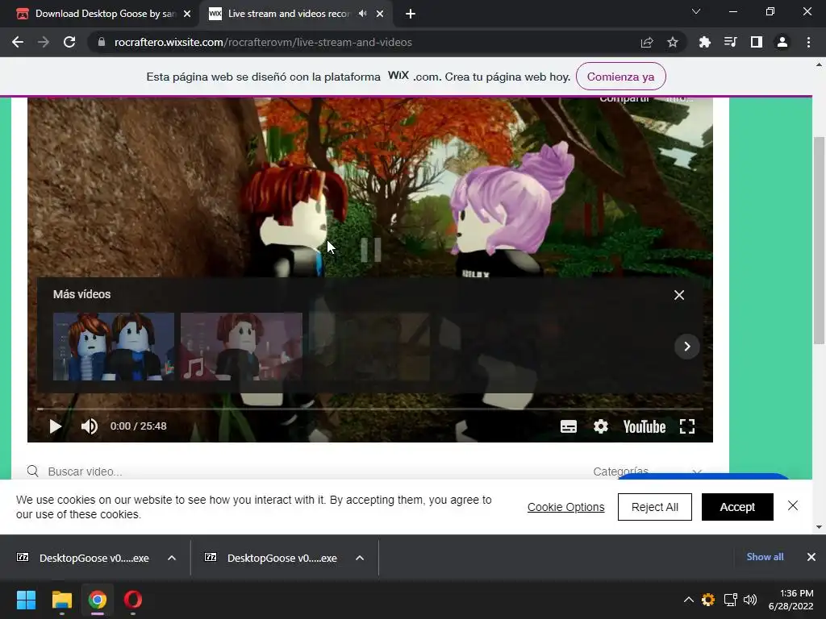
Task: Click the video timestamp 0:00 / 25:48
Action: [139, 426]
